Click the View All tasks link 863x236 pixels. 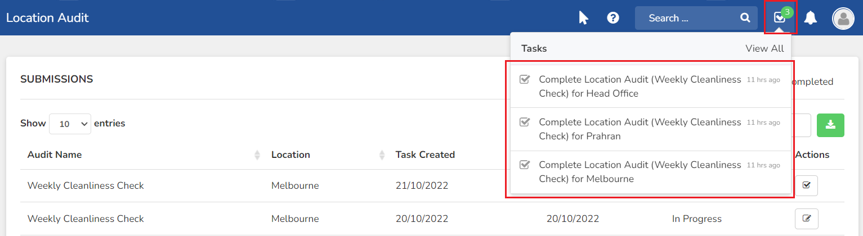pyautogui.click(x=764, y=48)
